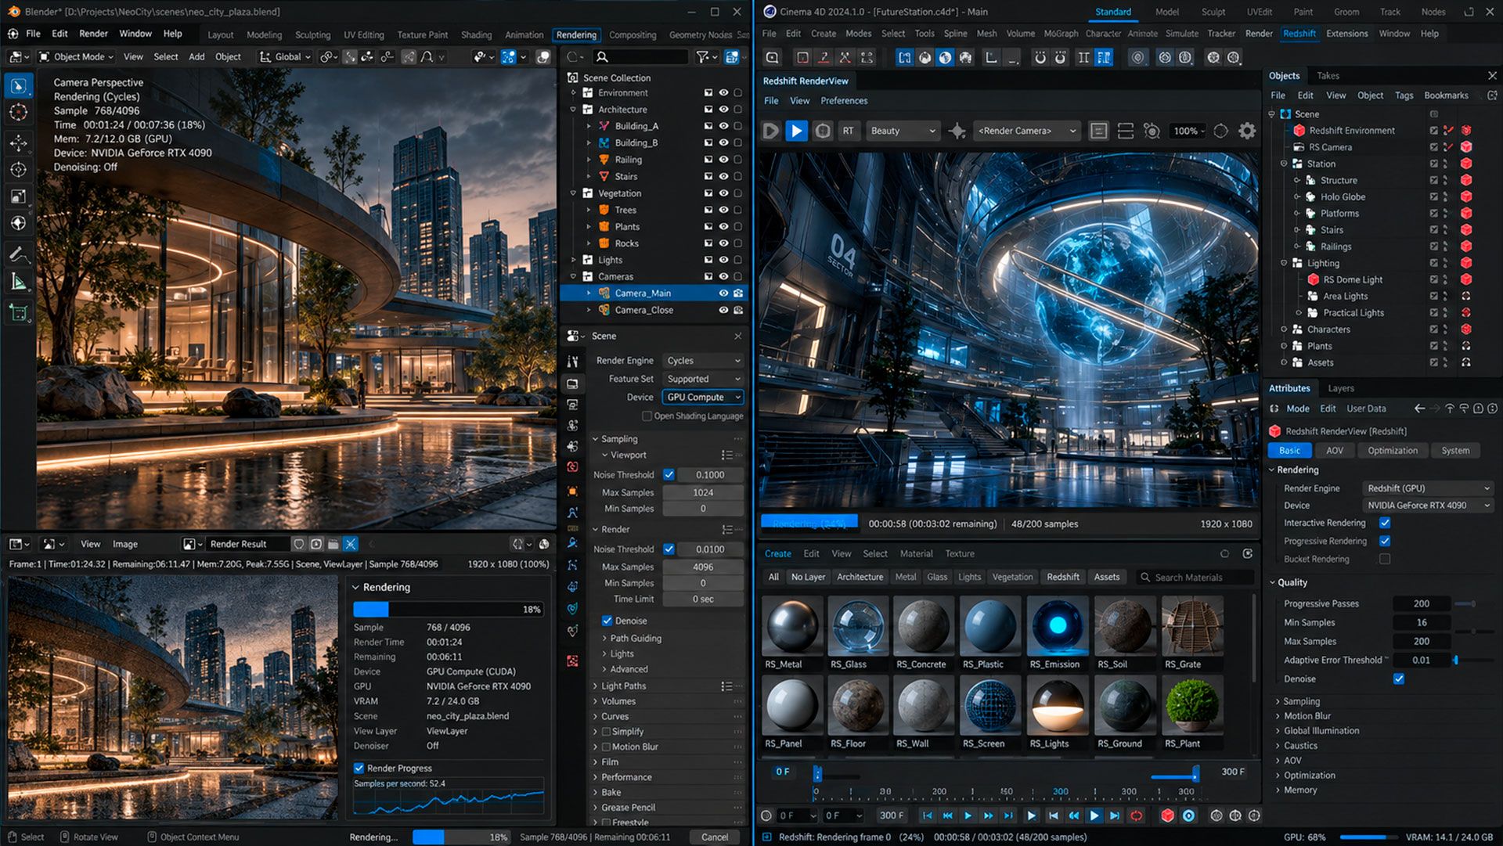Open Redshift RenderView settings gear

click(1247, 131)
